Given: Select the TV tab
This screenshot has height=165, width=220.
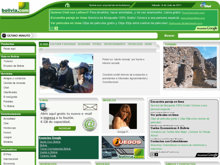Looking at the screenshot, I should tap(41, 49).
